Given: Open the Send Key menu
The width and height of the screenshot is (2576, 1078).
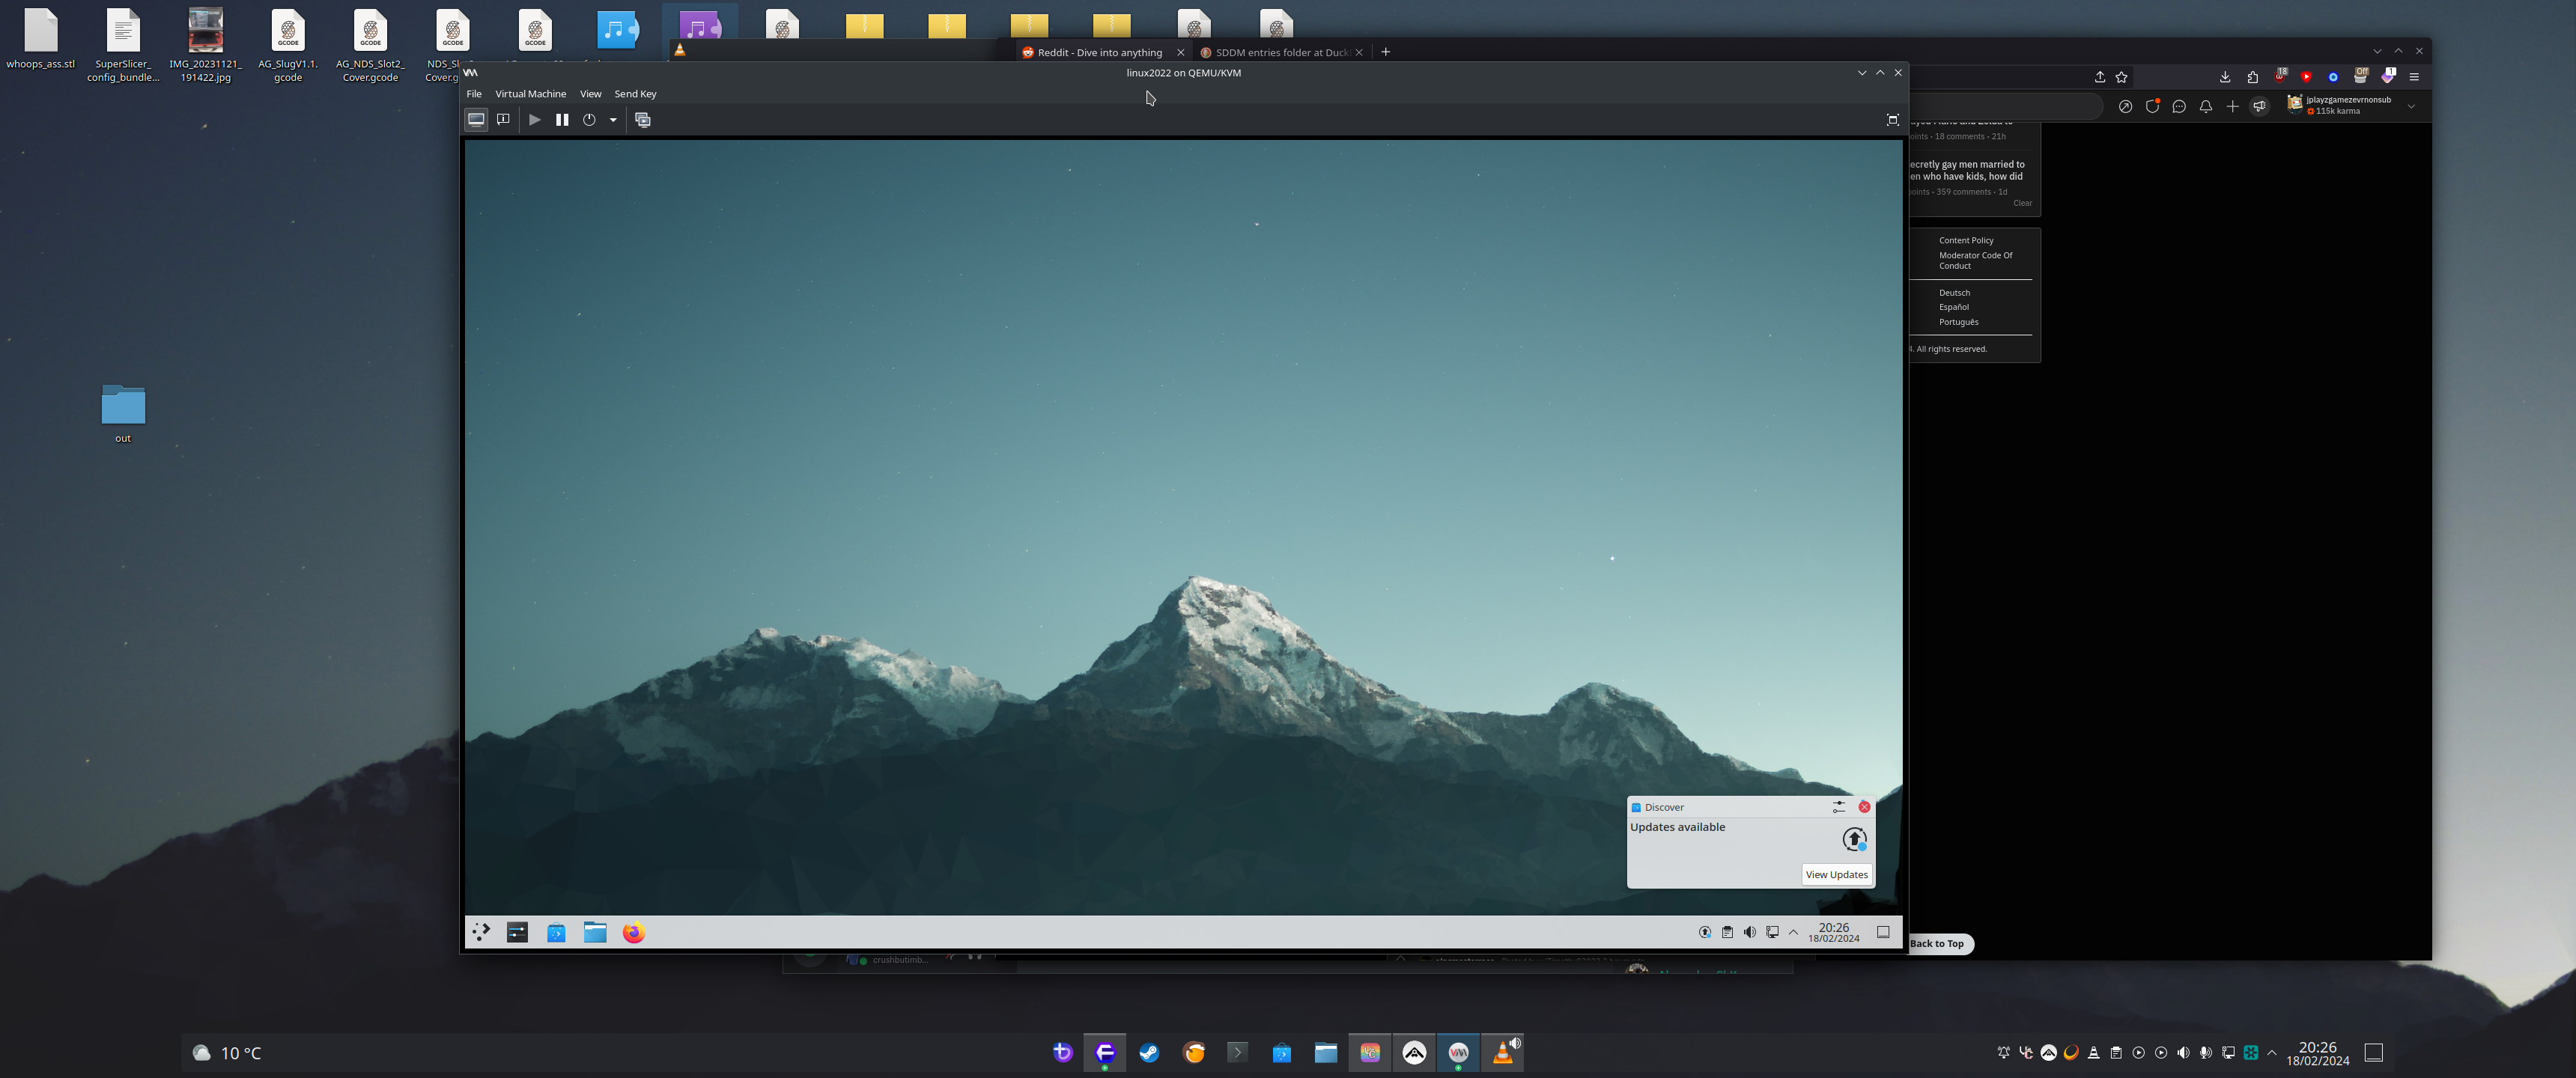Looking at the screenshot, I should pyautogui.click(x=635, y=94).
